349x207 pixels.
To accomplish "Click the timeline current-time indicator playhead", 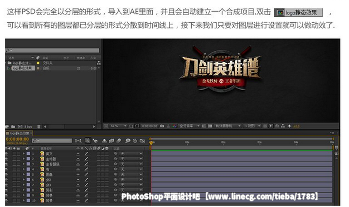I will click(x=151, y=143).
